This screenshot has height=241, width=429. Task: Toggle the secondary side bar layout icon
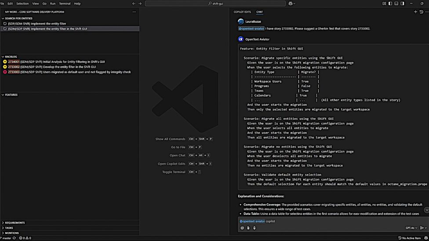click(402, 4)
